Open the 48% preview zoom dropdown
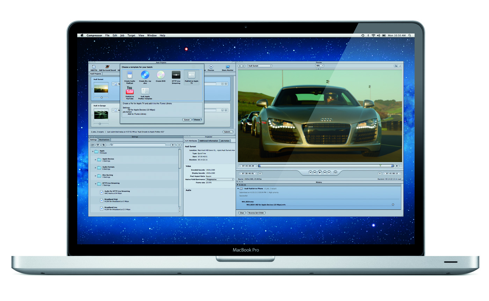489x301 pixels. point(320,66)
